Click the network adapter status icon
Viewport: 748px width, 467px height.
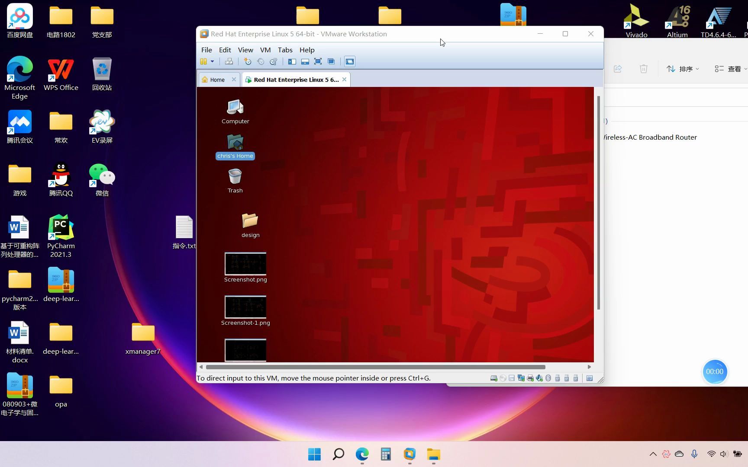pos(521,378)
